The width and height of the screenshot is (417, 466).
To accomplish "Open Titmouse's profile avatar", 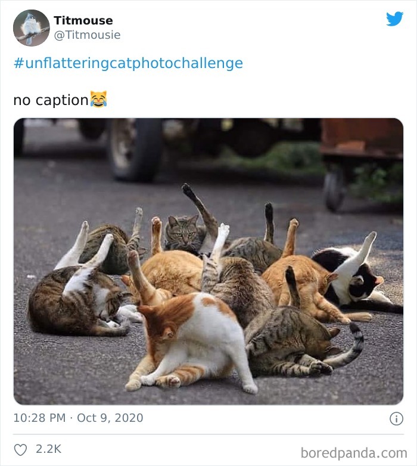I will point(31,27).
